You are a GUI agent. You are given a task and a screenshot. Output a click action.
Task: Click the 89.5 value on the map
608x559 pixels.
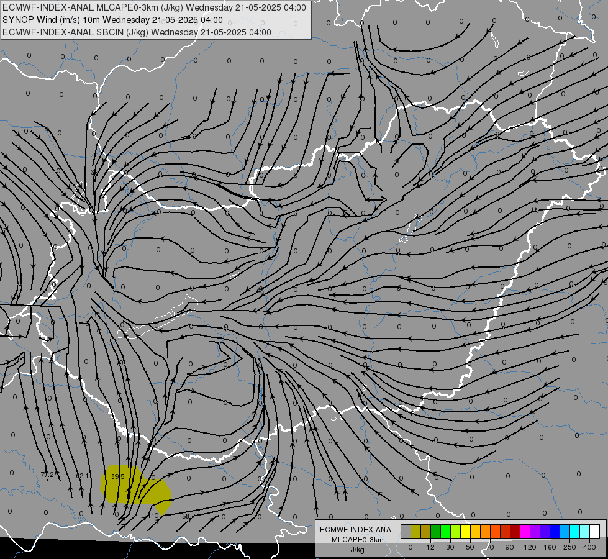[117, 476]
